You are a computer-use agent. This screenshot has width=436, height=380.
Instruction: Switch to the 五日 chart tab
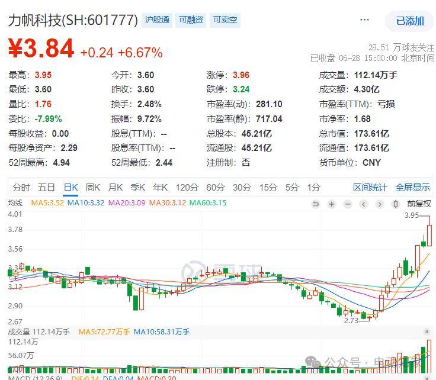click(x=46, y=188)
